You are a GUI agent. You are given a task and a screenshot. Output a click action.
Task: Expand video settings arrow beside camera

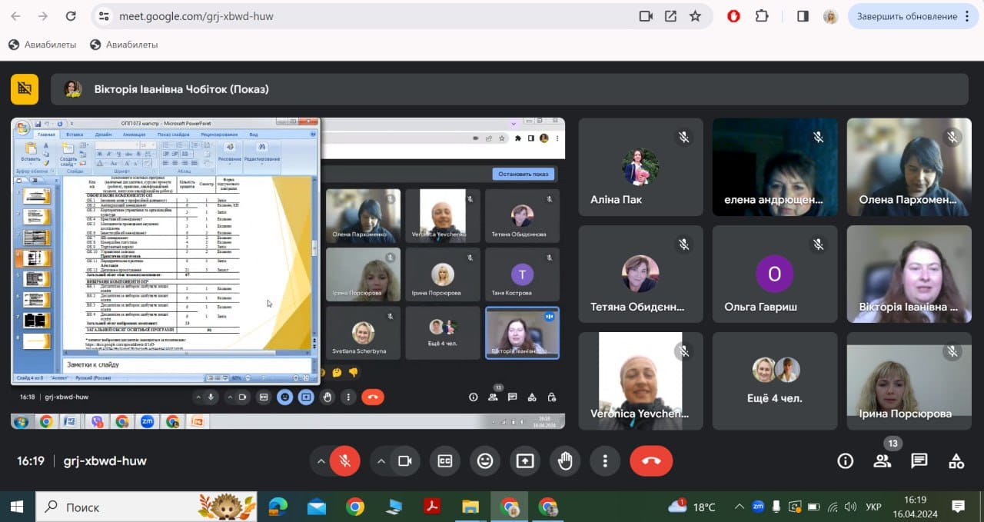(381, 460)
